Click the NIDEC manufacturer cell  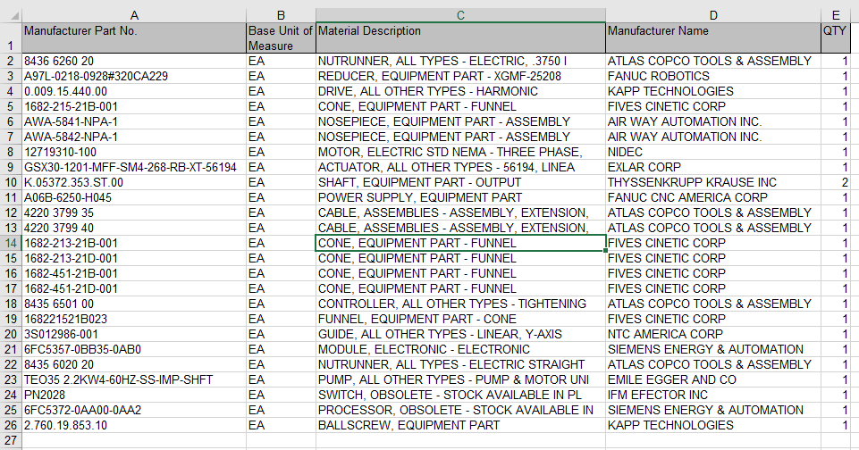point(712,152)
